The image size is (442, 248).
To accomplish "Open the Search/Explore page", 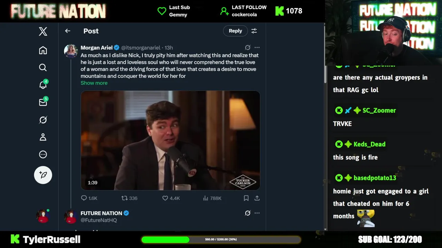I will coord(43,68).
